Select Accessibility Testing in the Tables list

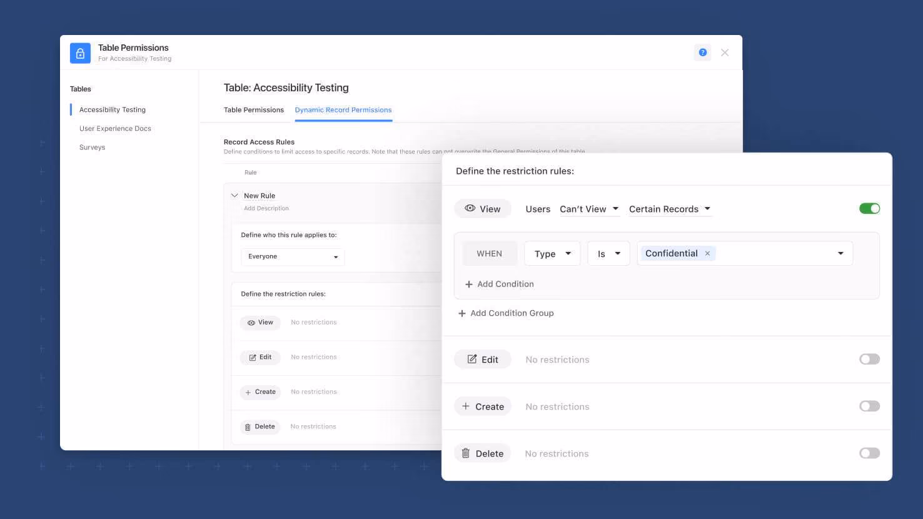113,110
